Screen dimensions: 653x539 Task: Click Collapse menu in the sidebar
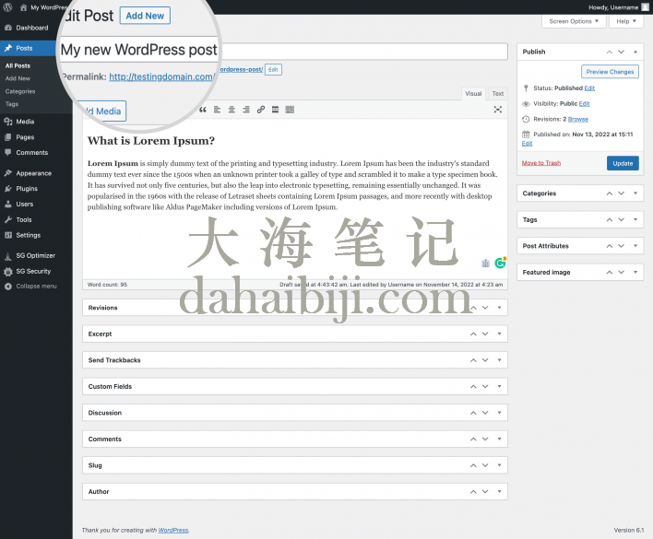coord(36,287)
